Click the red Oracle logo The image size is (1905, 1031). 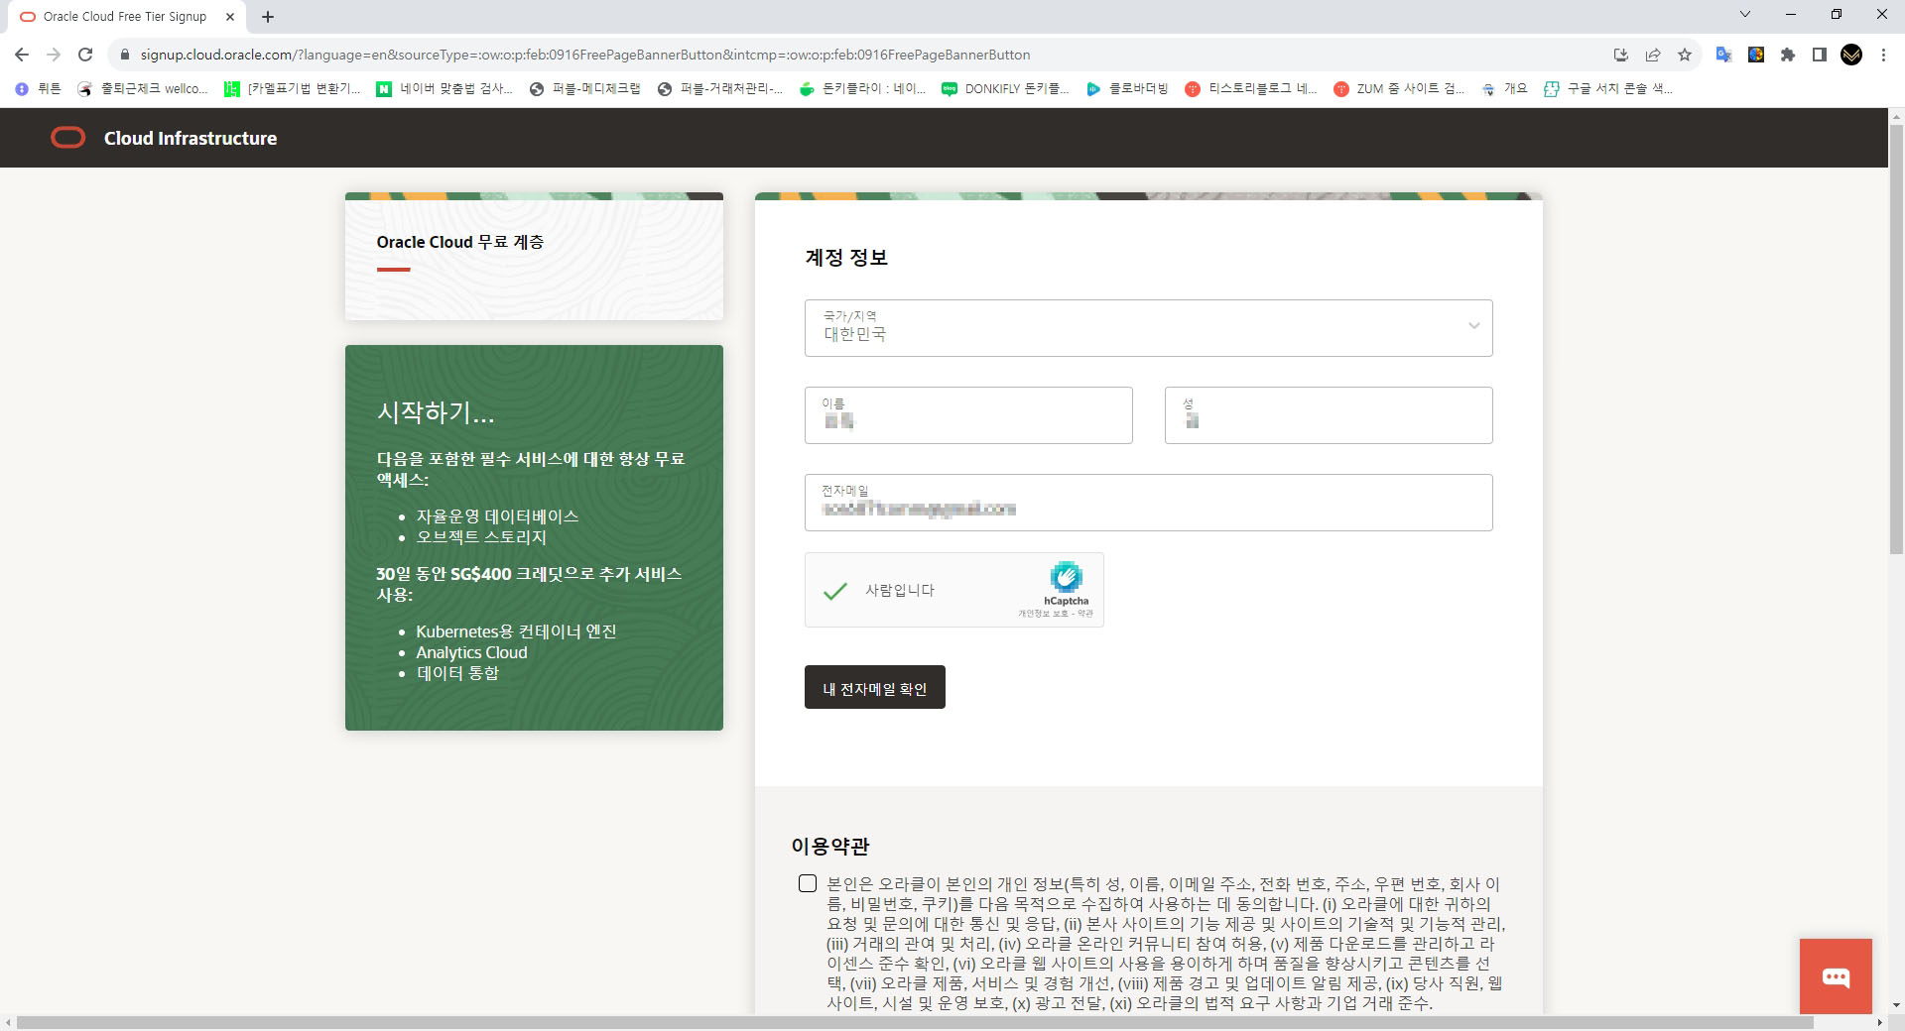pyautogui.click(x=68, y=138)
